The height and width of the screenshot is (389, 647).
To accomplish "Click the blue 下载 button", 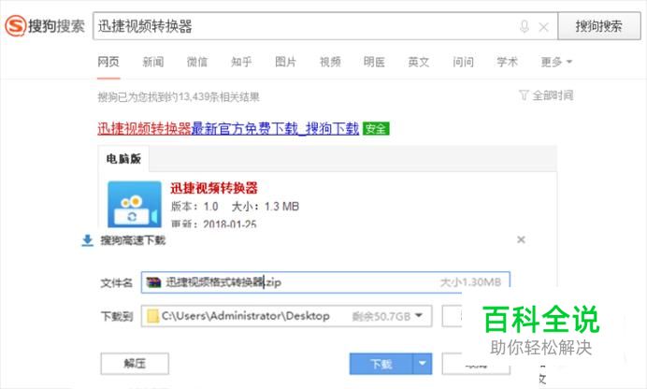I will point(381,364).
